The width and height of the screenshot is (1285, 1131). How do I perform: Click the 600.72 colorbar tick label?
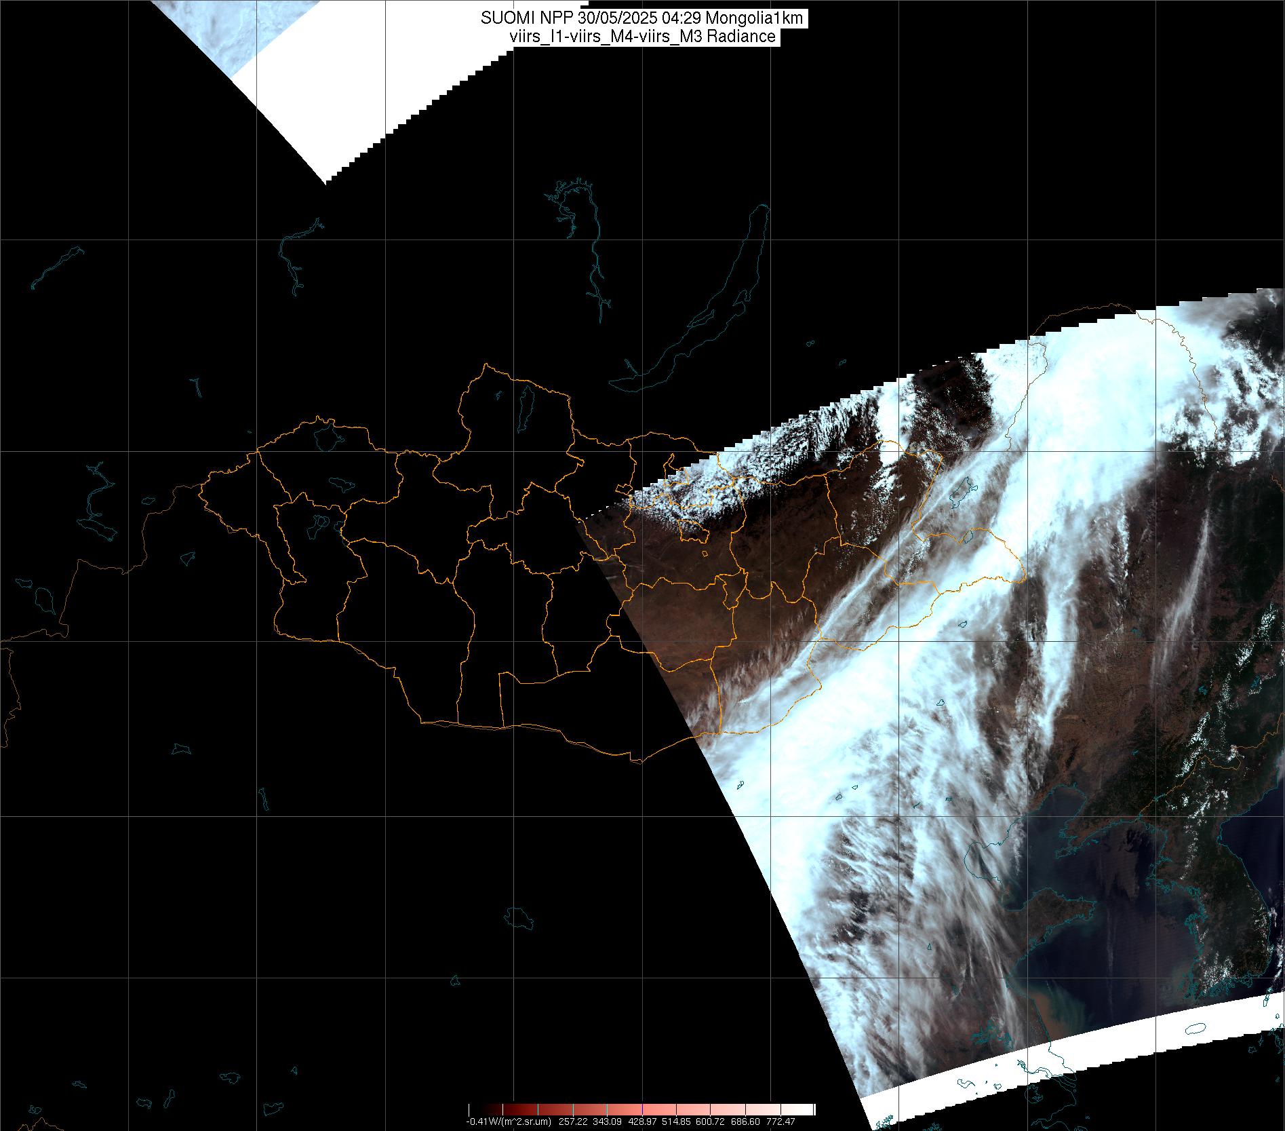[710, 1122]
